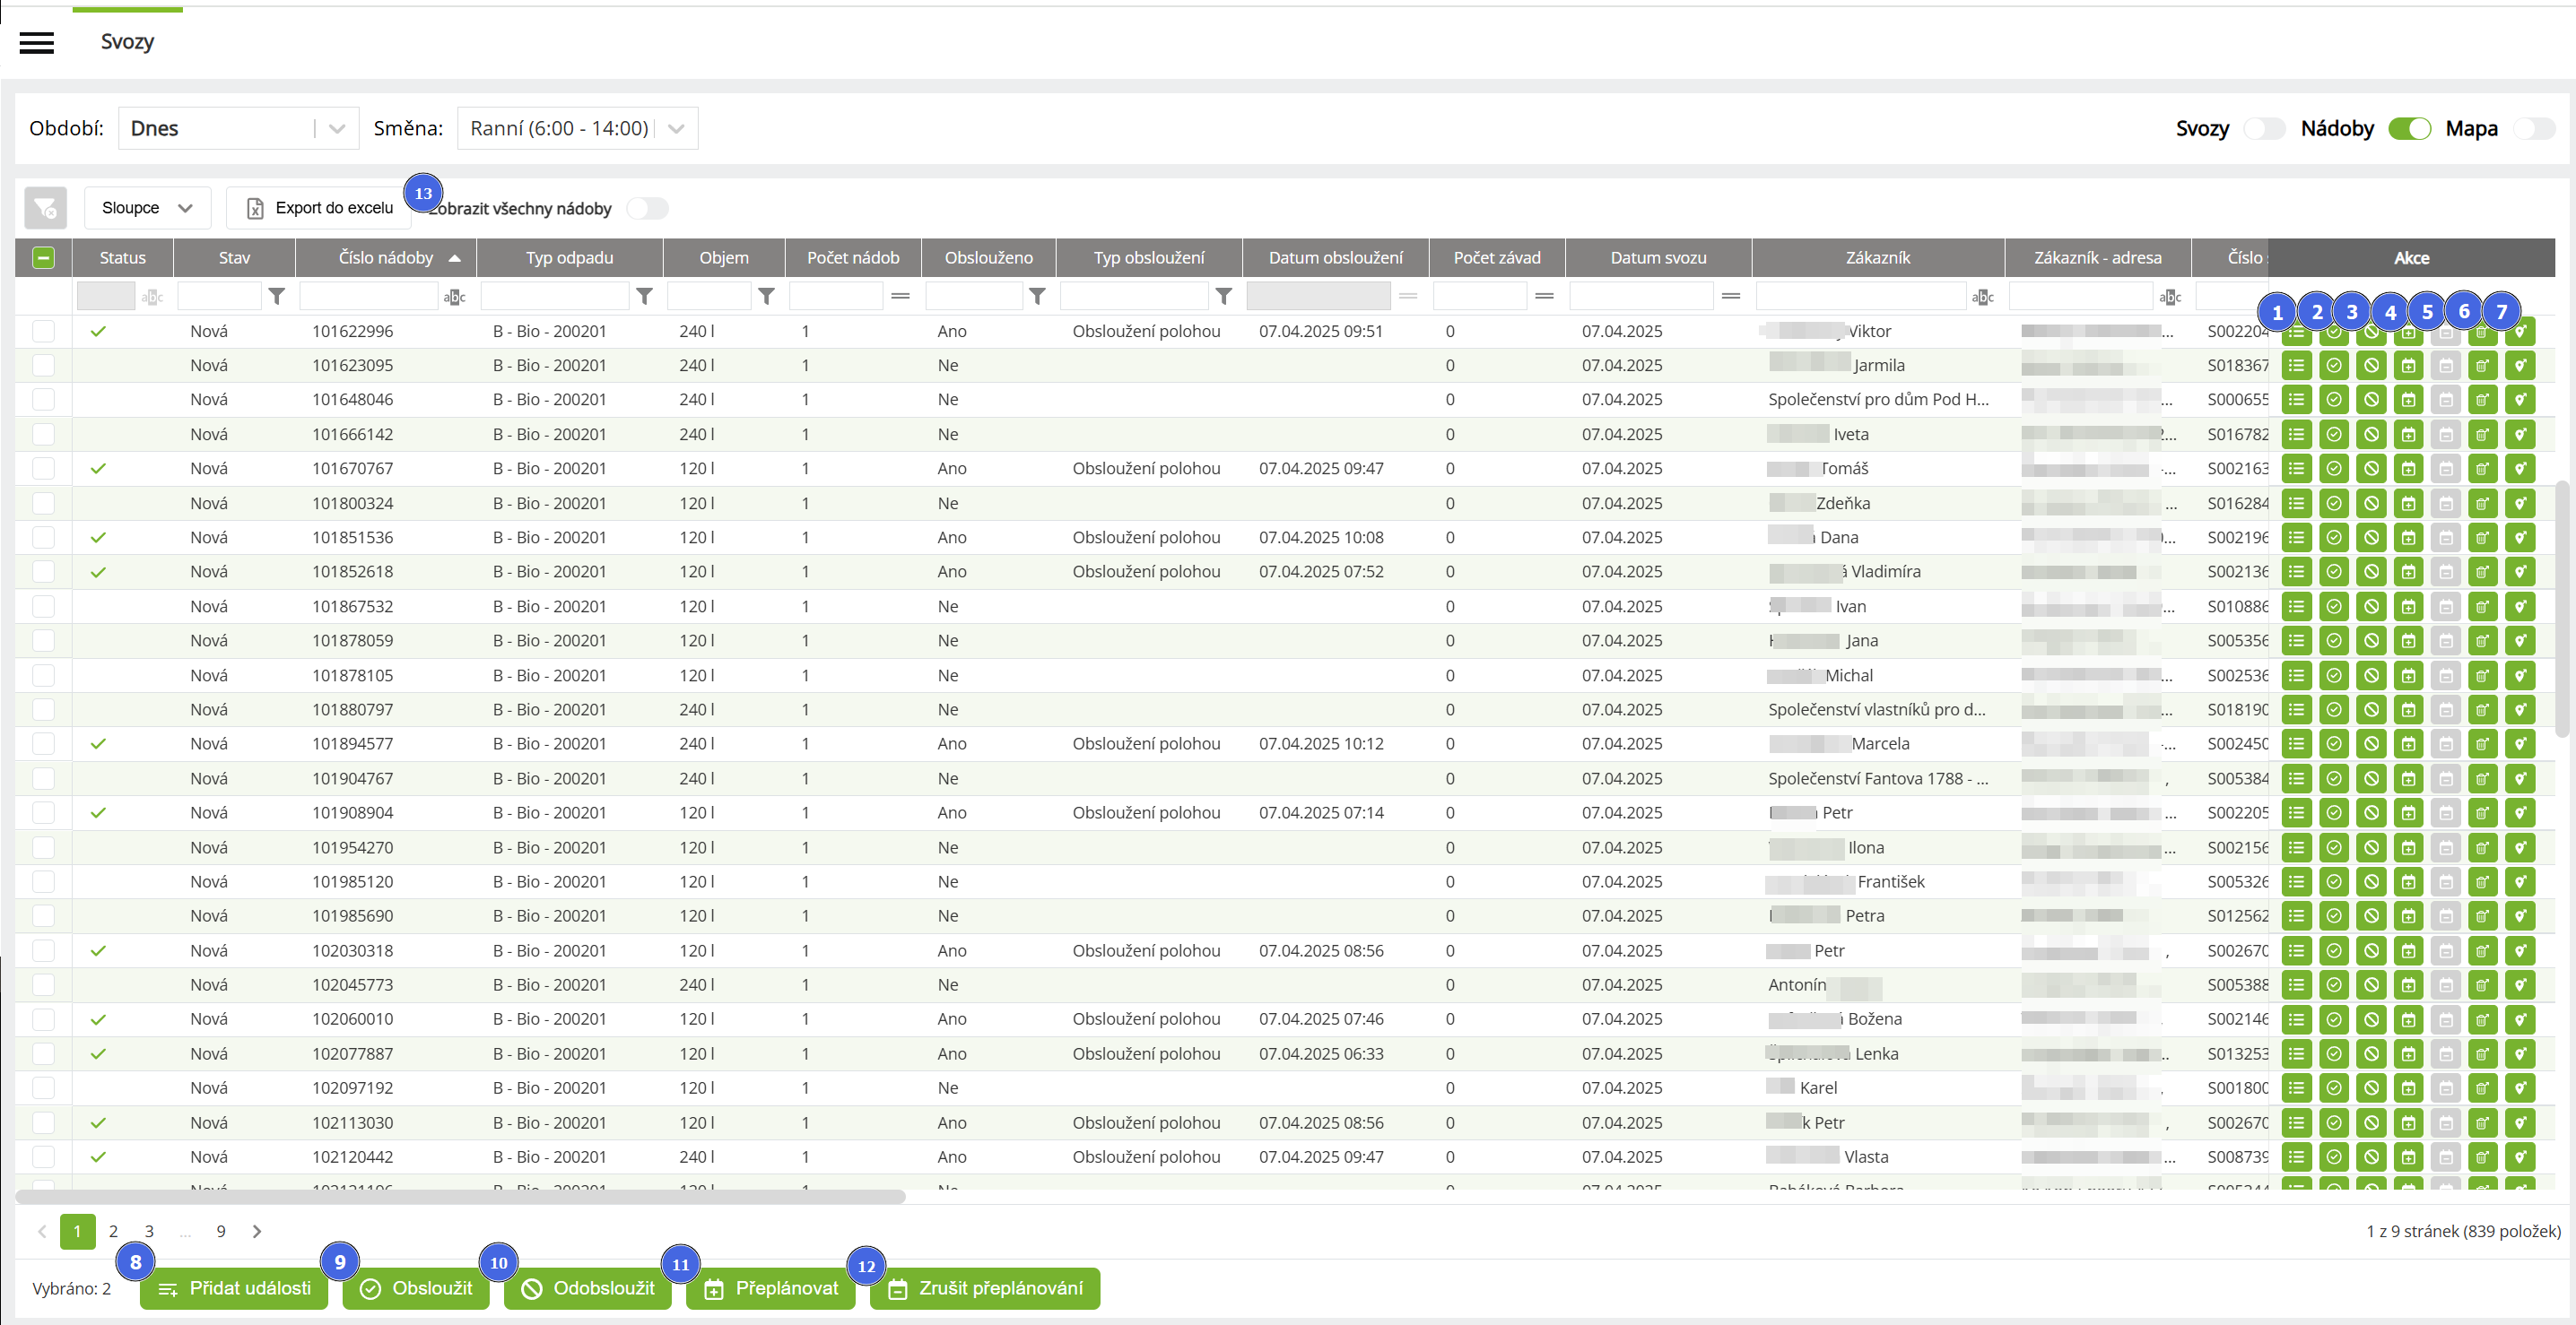The height and width of the screenshot is (1325, 2576).
Task: Tick the checkbox for container 101622996
Action: click(43, 332)
